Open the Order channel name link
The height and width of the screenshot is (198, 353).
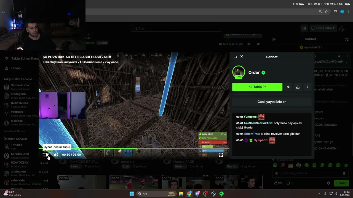click(x=254, y=73)
